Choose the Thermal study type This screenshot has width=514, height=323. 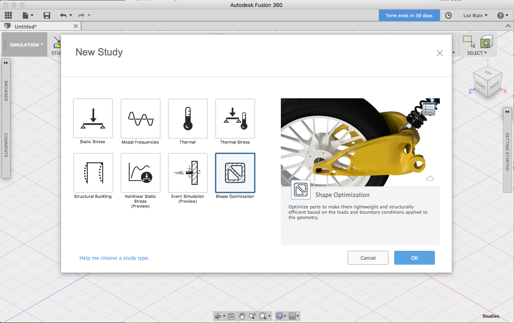[188, 119]
